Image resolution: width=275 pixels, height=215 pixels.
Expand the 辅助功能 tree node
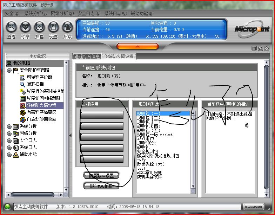pos(9,155)
